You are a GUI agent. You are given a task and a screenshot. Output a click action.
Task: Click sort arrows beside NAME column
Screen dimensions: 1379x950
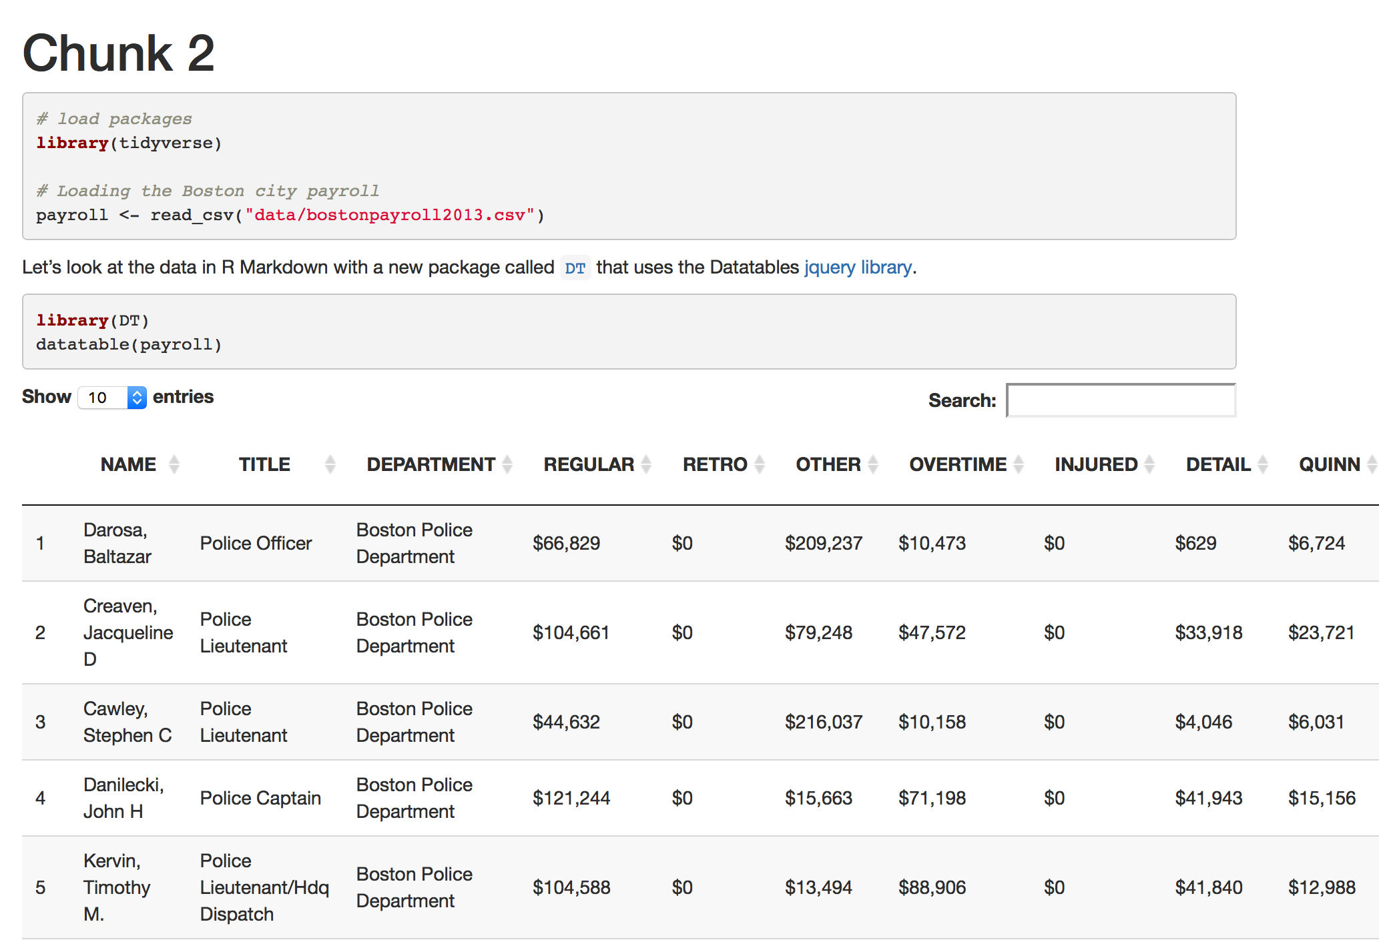pyautogui.click(x=174, y=464)
